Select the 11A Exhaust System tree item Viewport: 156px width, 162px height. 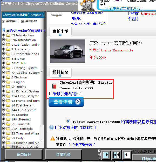pyautogui.click(x=25, y=96)
